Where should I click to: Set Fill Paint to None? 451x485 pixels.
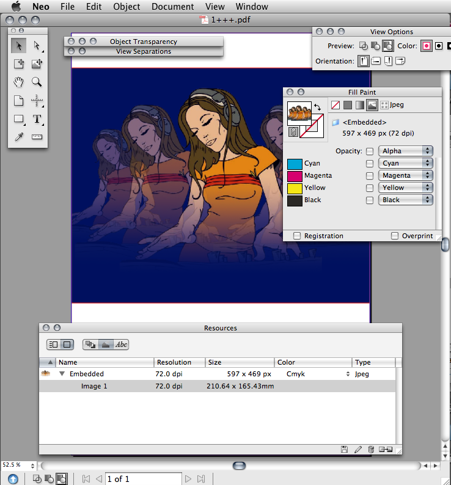coord(335,105)
